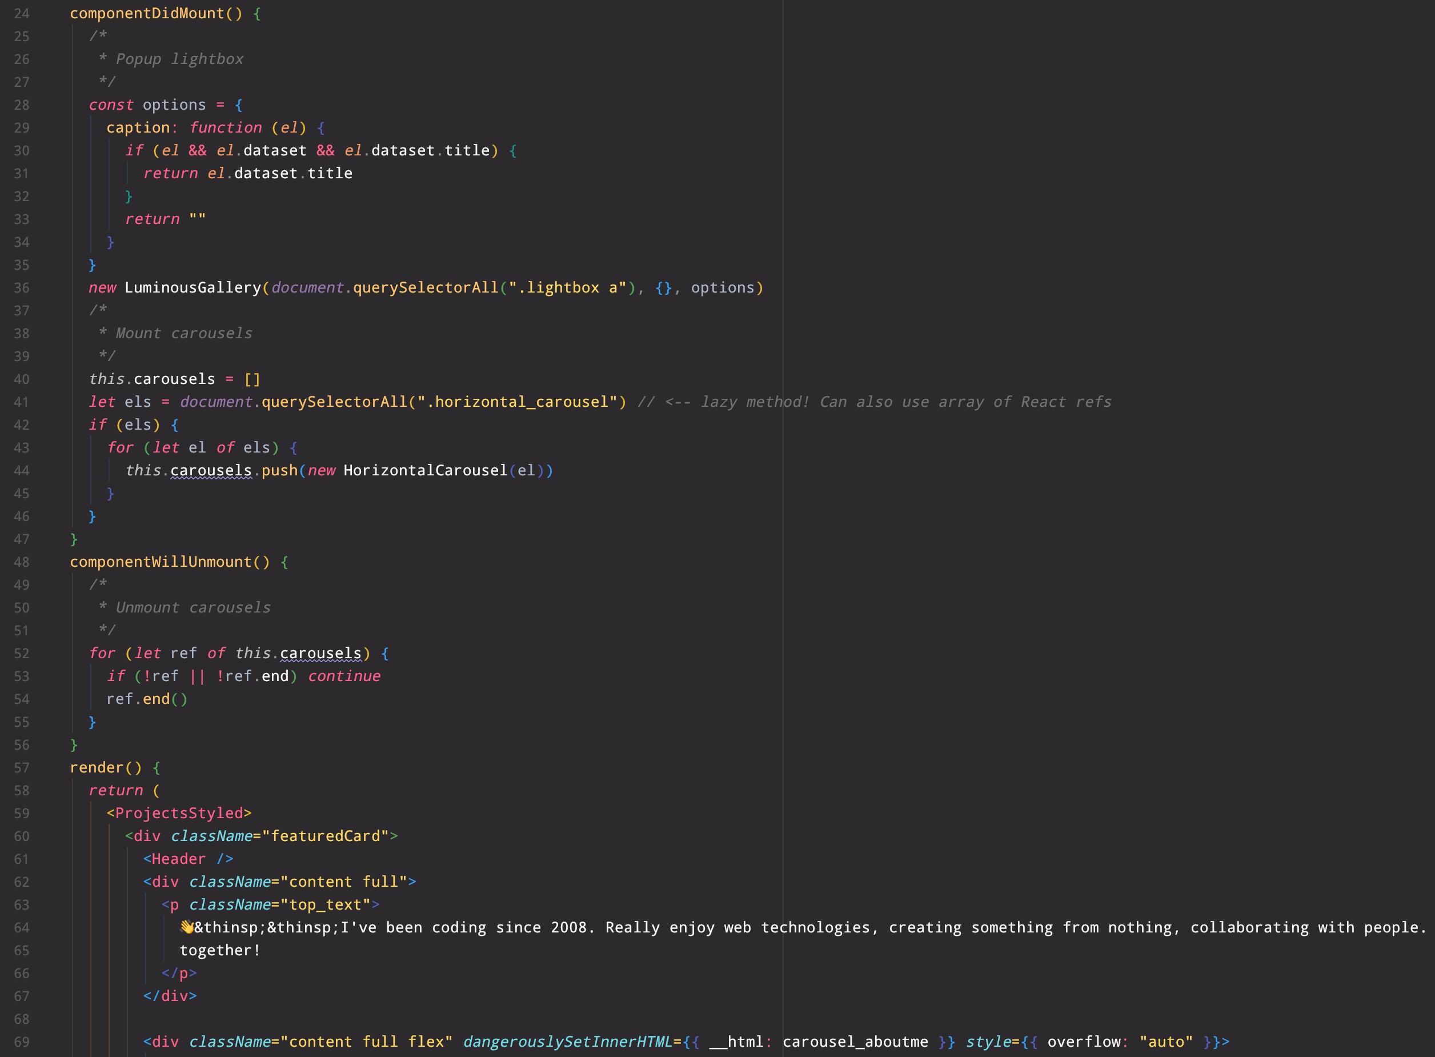Click line number 24 in the gutter

[22, 14]
